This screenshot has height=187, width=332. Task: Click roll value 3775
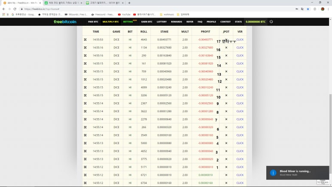point(144,159)
